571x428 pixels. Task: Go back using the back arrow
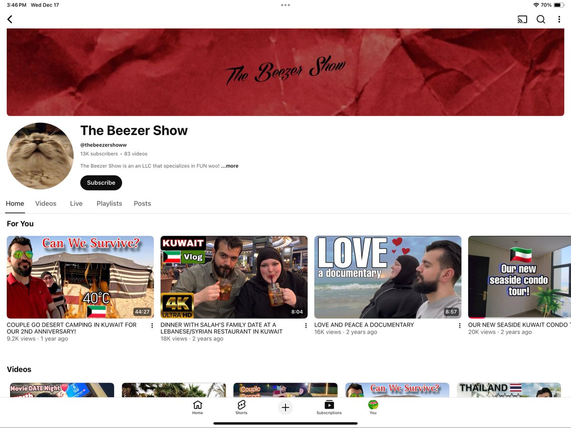pos(10,19)
